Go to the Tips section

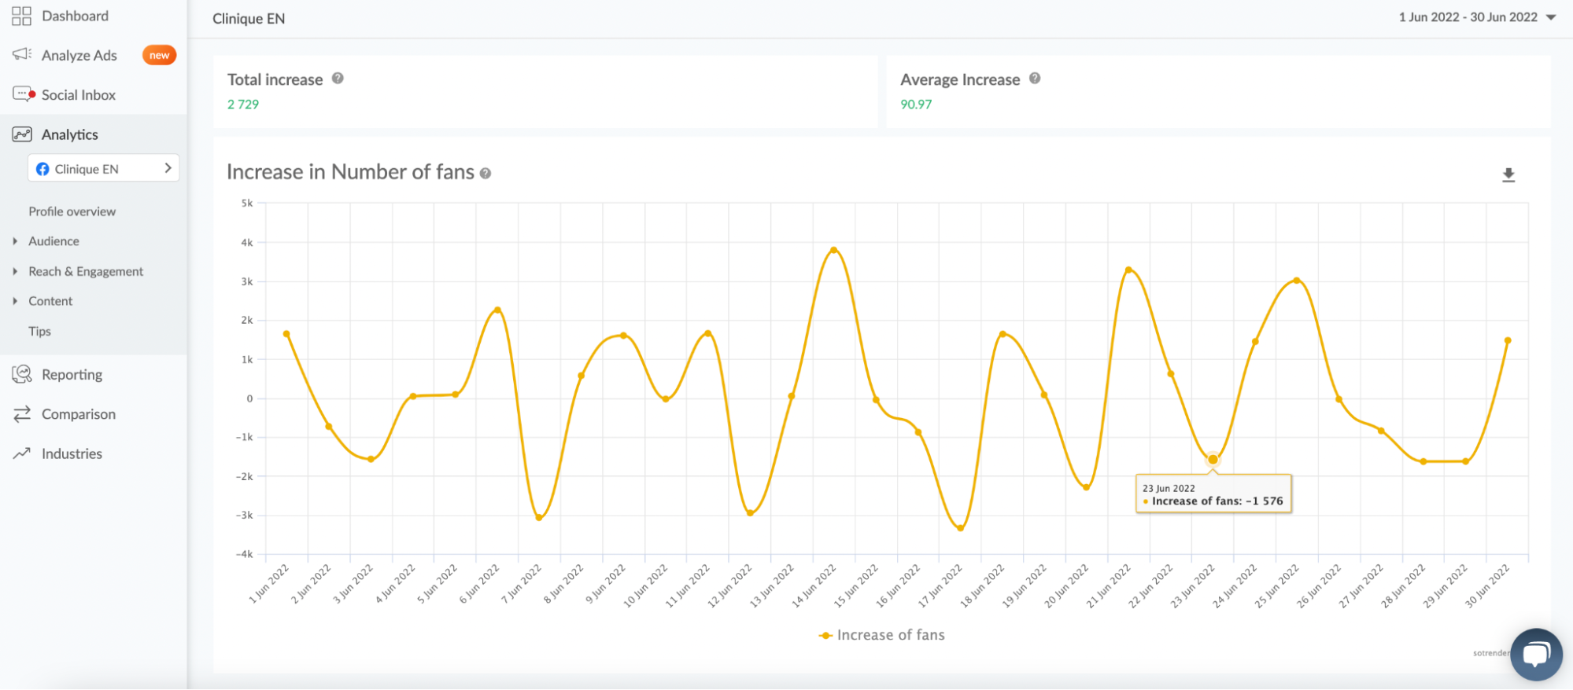[x=39, y=332]
